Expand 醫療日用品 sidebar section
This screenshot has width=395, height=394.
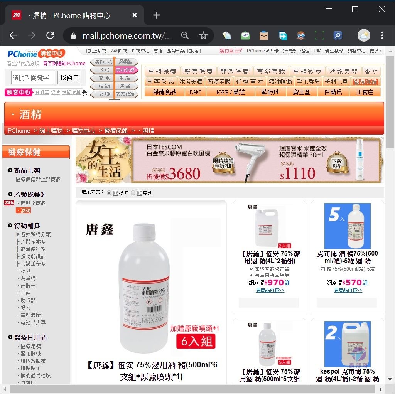[x=27, y=338]
